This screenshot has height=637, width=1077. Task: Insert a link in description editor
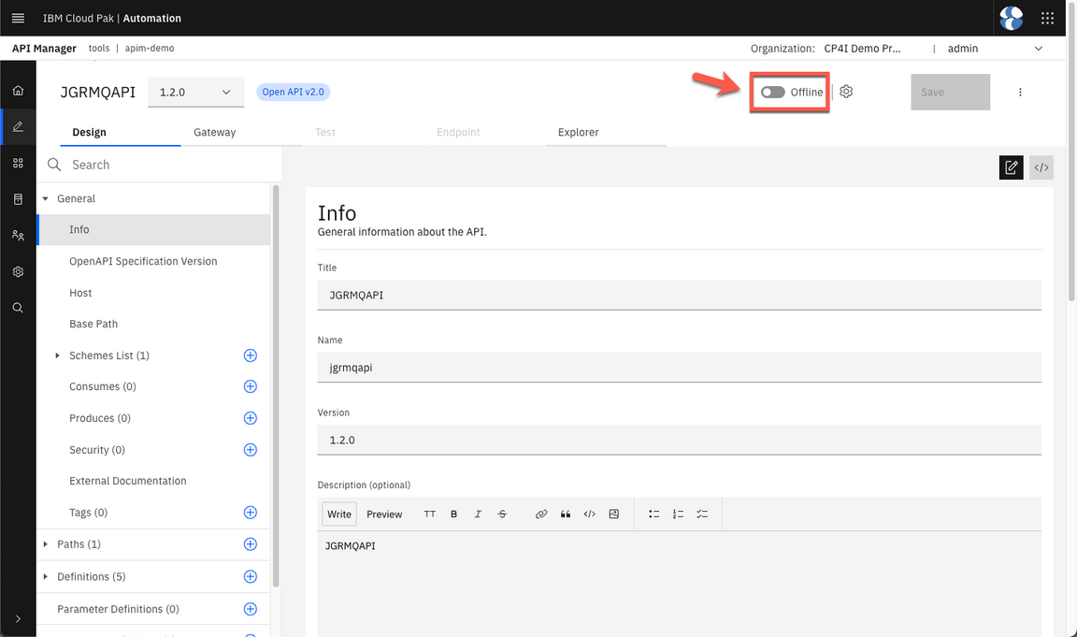point(541,514)
